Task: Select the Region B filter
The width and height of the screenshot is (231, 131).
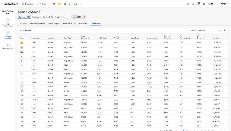Action: (x=48, y=17)
